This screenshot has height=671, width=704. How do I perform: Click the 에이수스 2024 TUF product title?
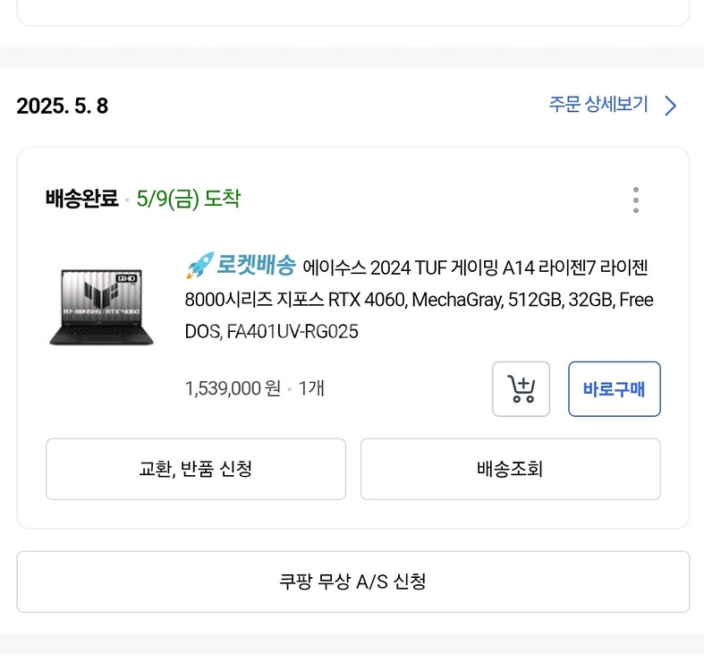pos(474,268)
